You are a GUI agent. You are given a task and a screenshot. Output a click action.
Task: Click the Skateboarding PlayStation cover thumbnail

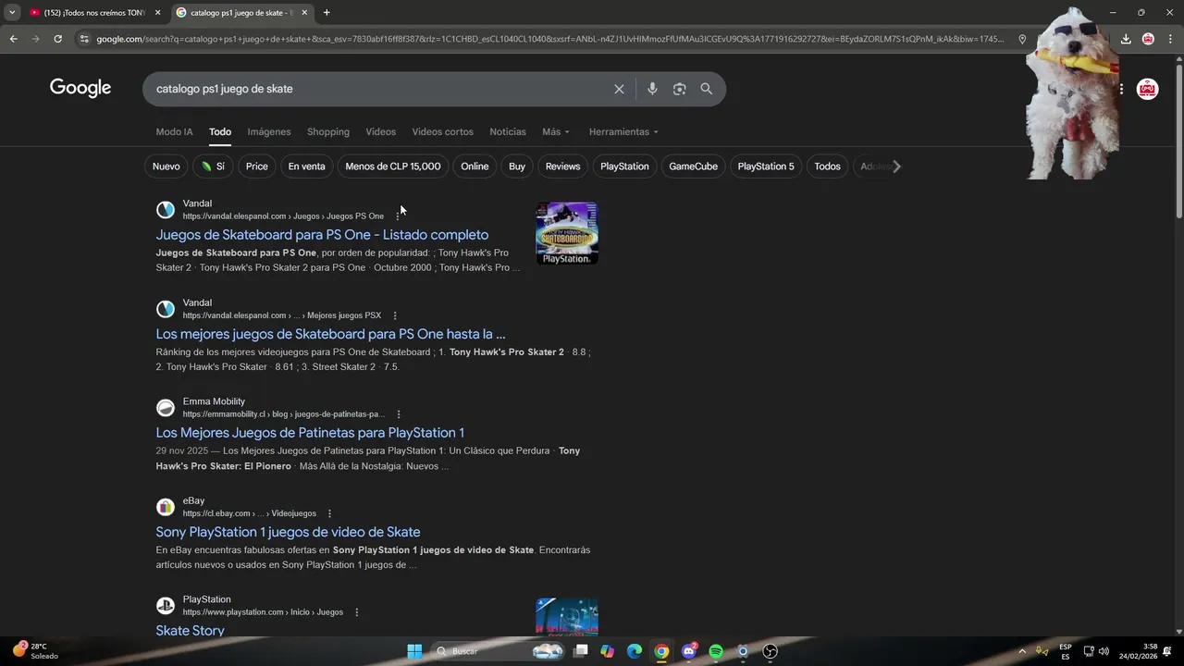(x=567, y=233)
